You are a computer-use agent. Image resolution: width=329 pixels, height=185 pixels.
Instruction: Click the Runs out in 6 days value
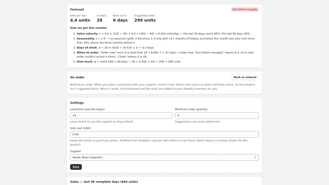[x=120, y=20]
